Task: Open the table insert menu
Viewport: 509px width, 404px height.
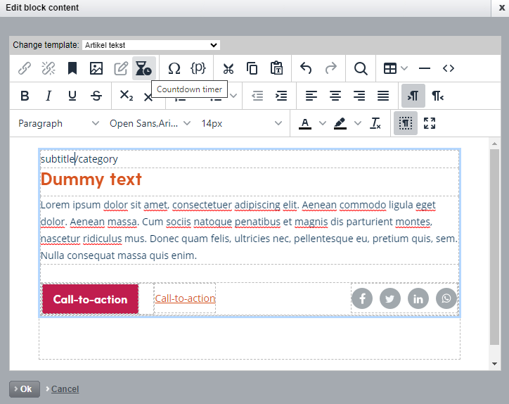Action: click(x=395, y=68)
